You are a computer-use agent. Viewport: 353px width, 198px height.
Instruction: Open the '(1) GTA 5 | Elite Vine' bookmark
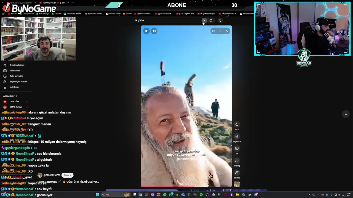[x=185, y=14]
